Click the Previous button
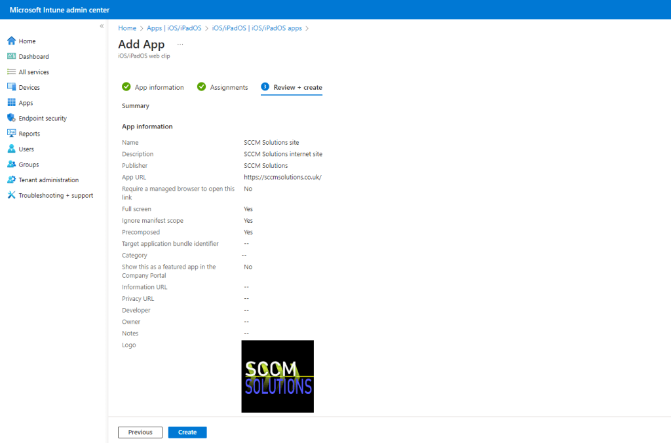 coord(140,433)
